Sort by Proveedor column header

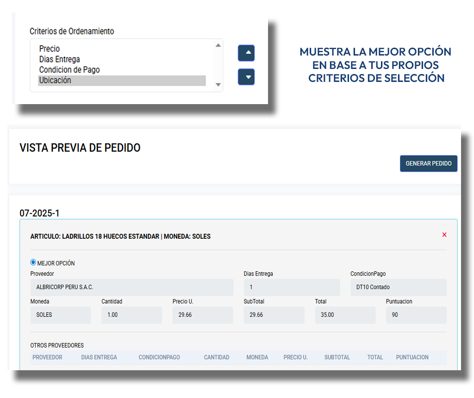coord(47,357)
